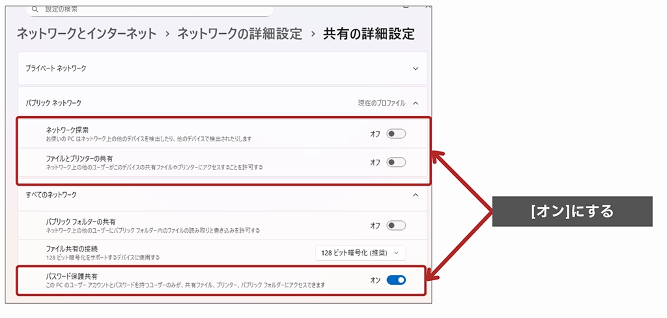Collapse the パブリック ネットワーク chevron
The image size is (667, 318).
[416, 103]
